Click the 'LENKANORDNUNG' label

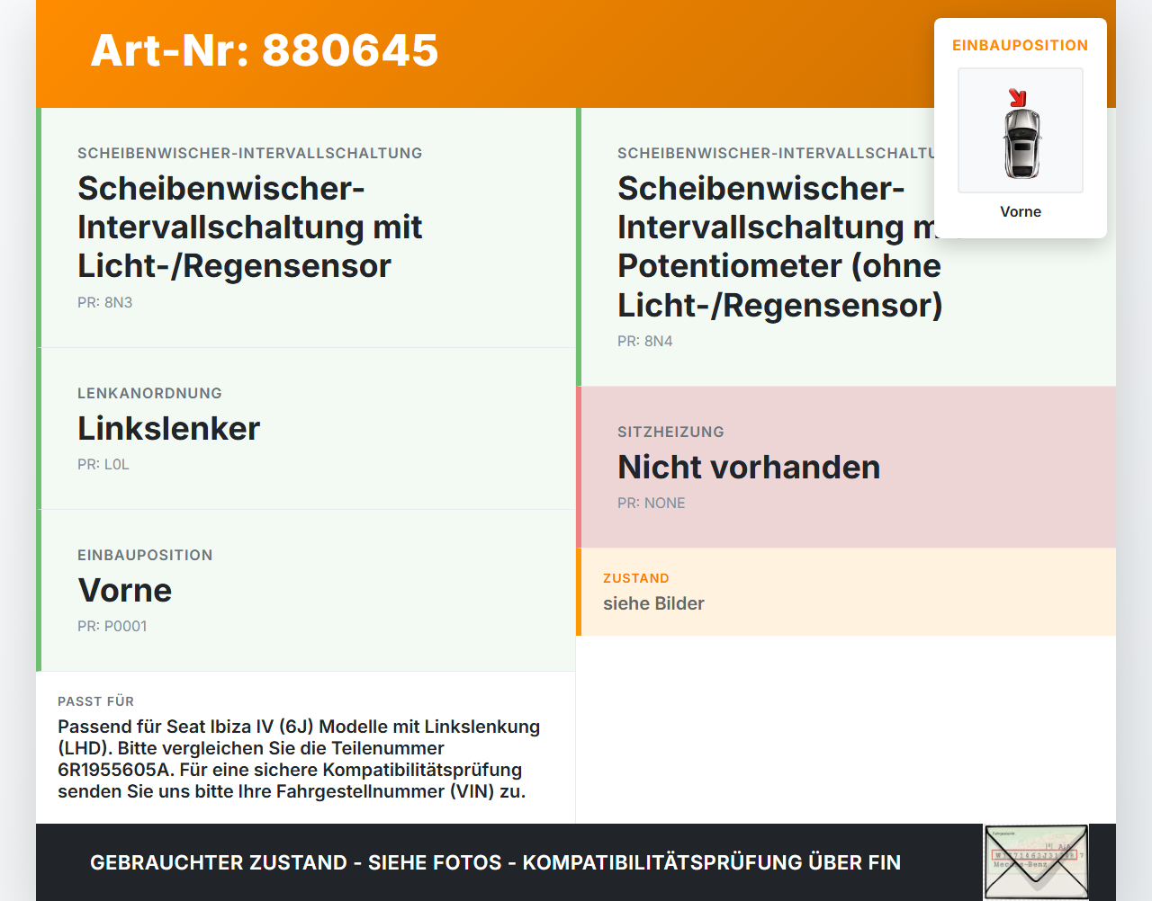[149, 393]
